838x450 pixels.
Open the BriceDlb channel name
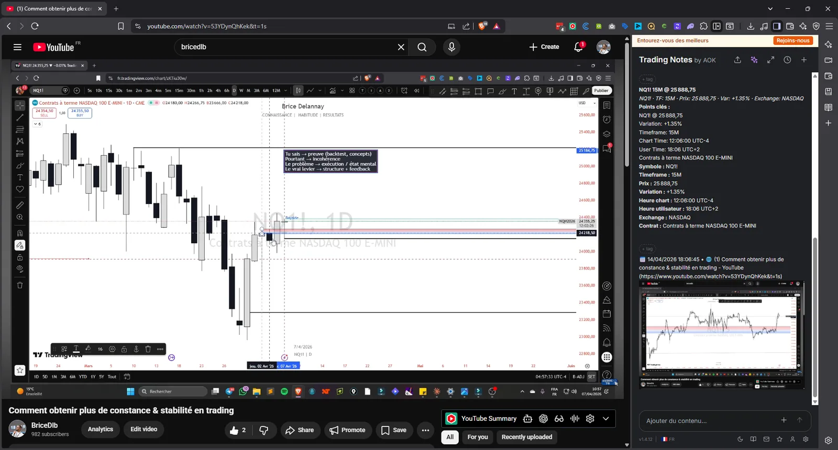point(45,425)
